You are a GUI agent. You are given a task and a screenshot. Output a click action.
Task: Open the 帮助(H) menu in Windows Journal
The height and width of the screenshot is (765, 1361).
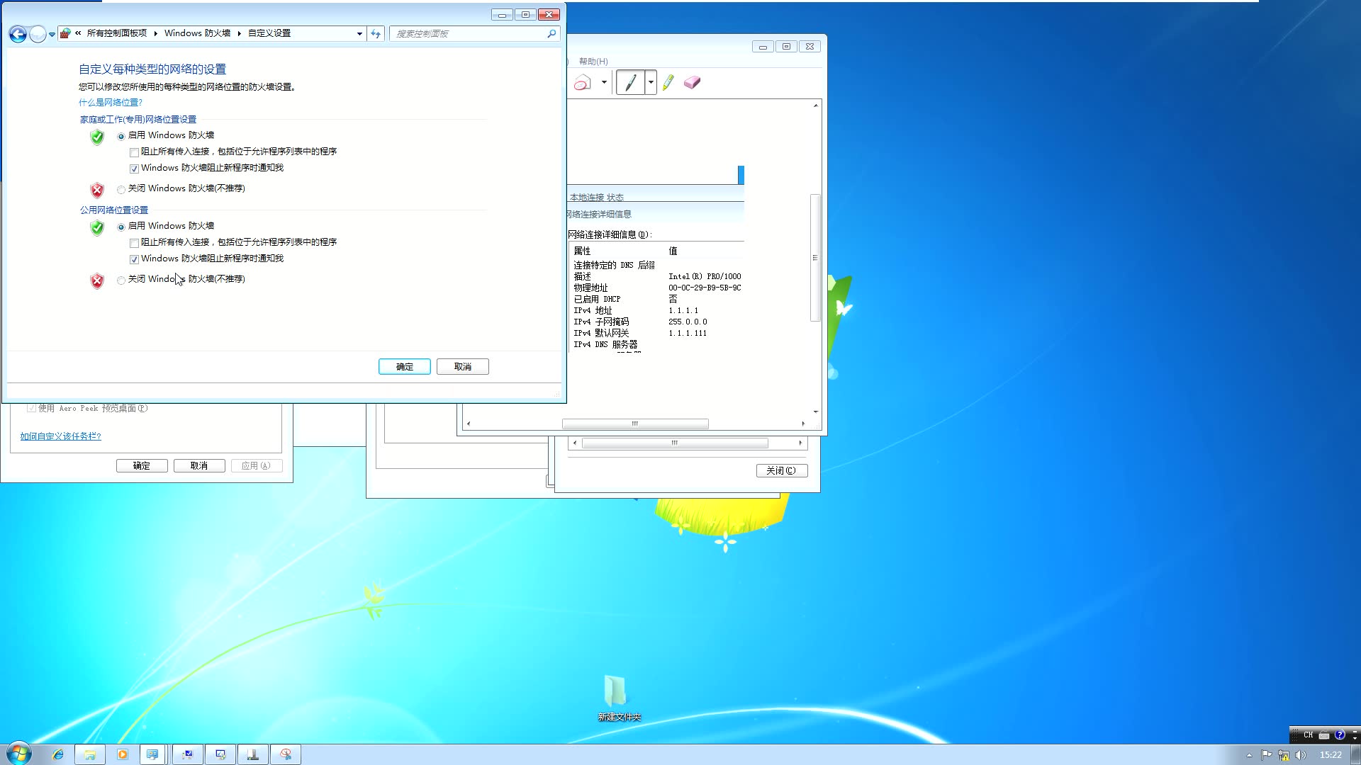point(592,61)
